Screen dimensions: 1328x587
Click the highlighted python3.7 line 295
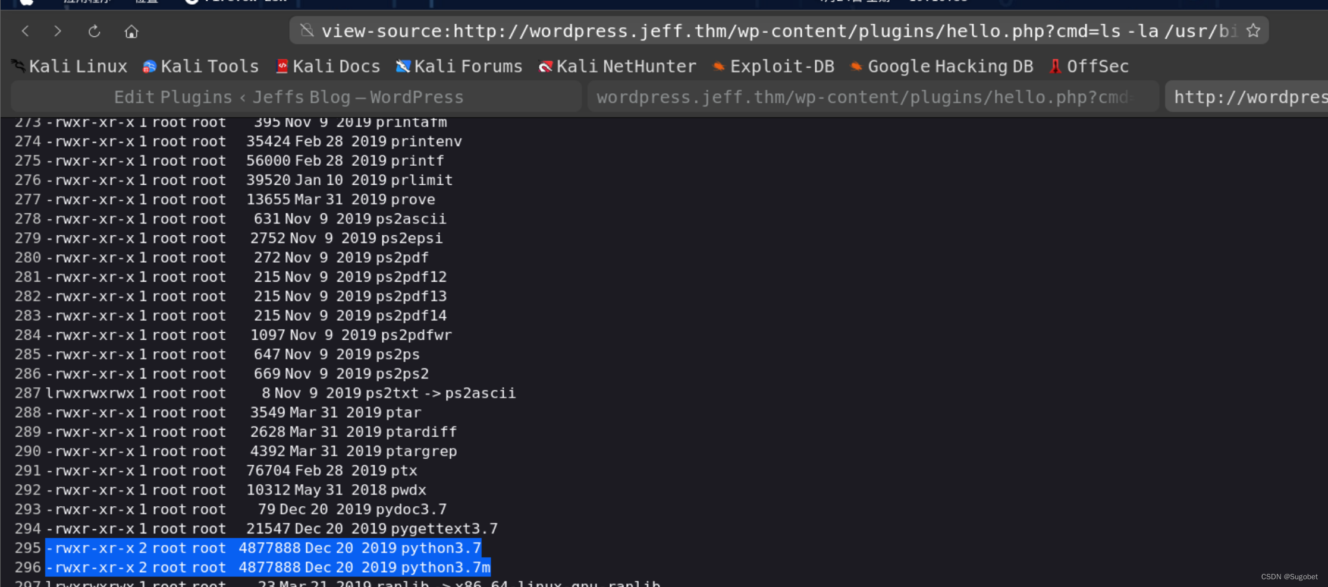coord(263,548)
